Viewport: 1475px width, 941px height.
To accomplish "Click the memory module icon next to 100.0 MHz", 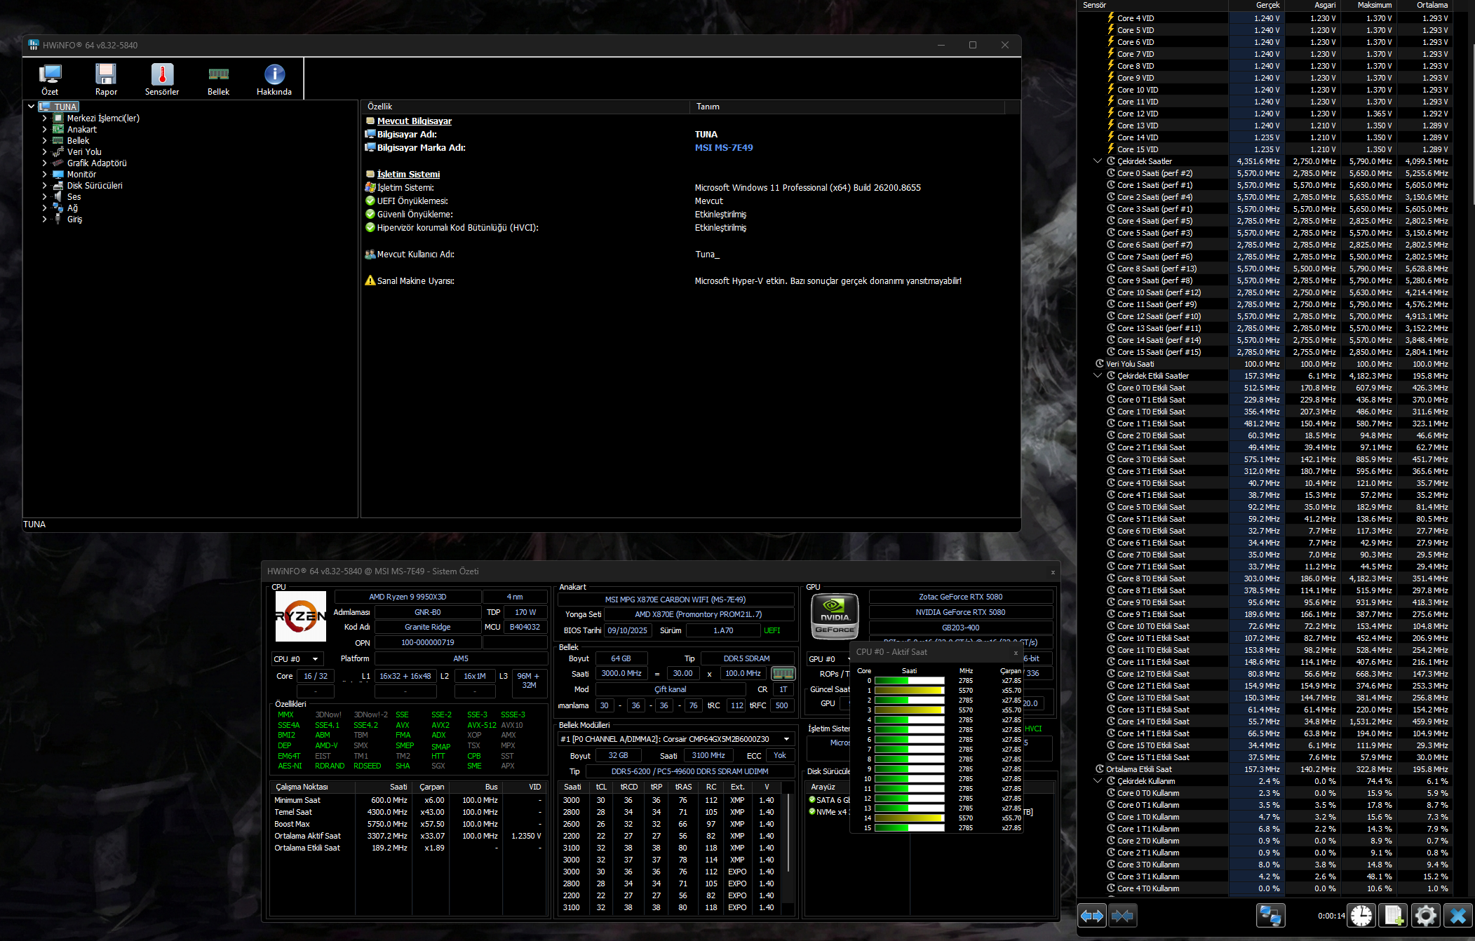I will click(783, 673).
